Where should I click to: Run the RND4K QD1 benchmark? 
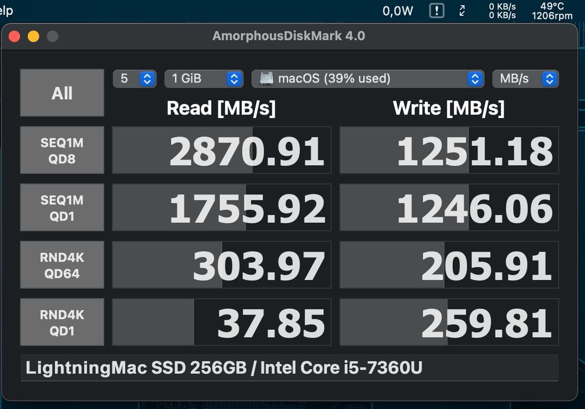62,322
